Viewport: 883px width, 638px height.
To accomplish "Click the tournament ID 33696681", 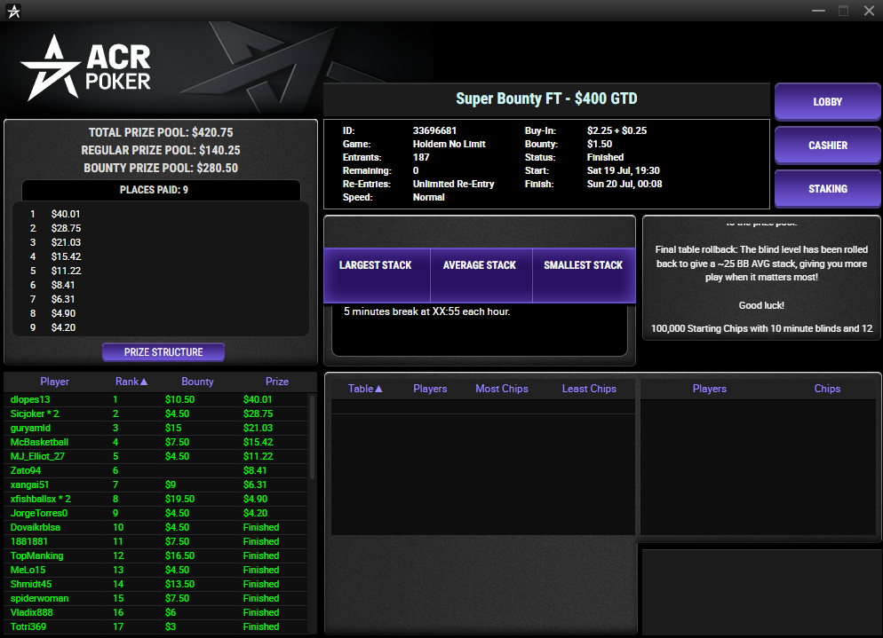I will [x=434, y=130].
